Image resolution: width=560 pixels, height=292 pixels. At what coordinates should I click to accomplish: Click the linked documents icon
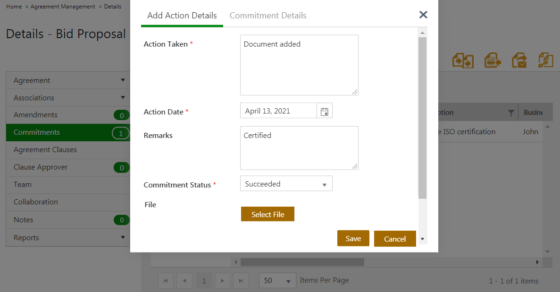click(546, 60)
